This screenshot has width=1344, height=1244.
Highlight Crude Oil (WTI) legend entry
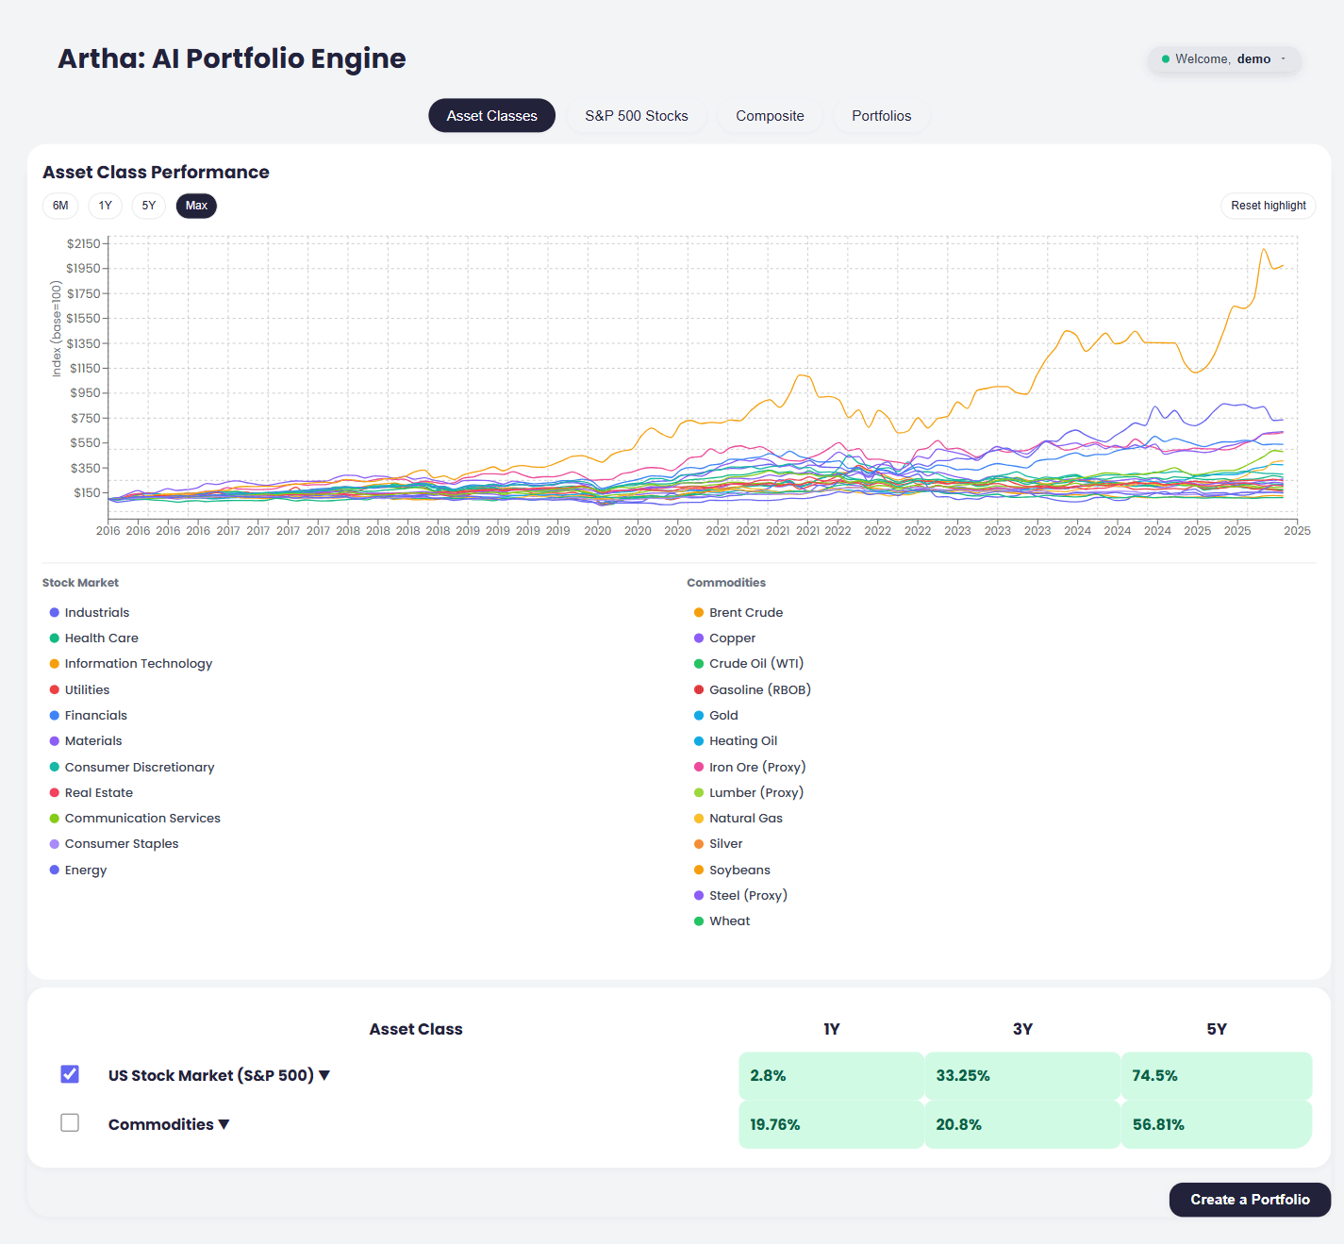(x=749, y=664)
